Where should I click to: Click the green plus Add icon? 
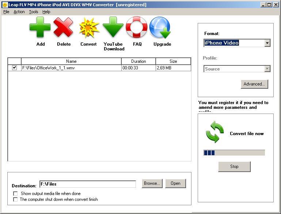coord(40,27)
